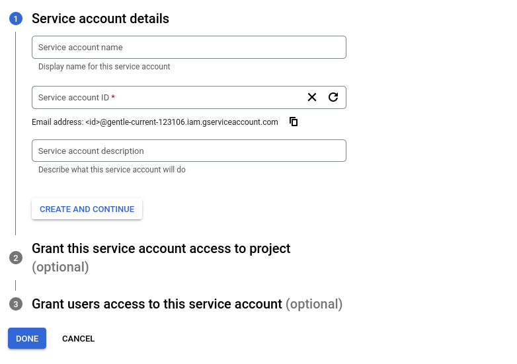Click the step 3 number badge
Viewport: 517px width, 364px height.
pyautogui.click(x=16, y=304)
